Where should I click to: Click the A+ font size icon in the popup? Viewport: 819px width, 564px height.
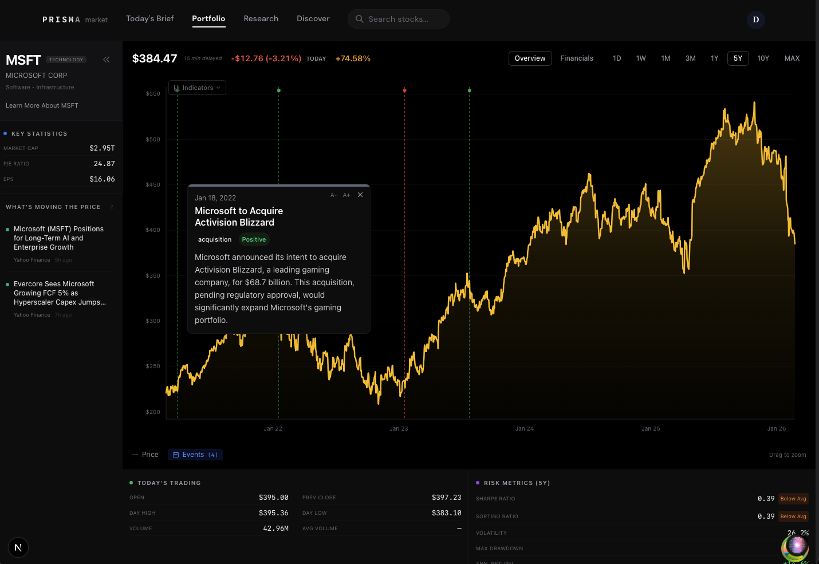coord(346,195)
